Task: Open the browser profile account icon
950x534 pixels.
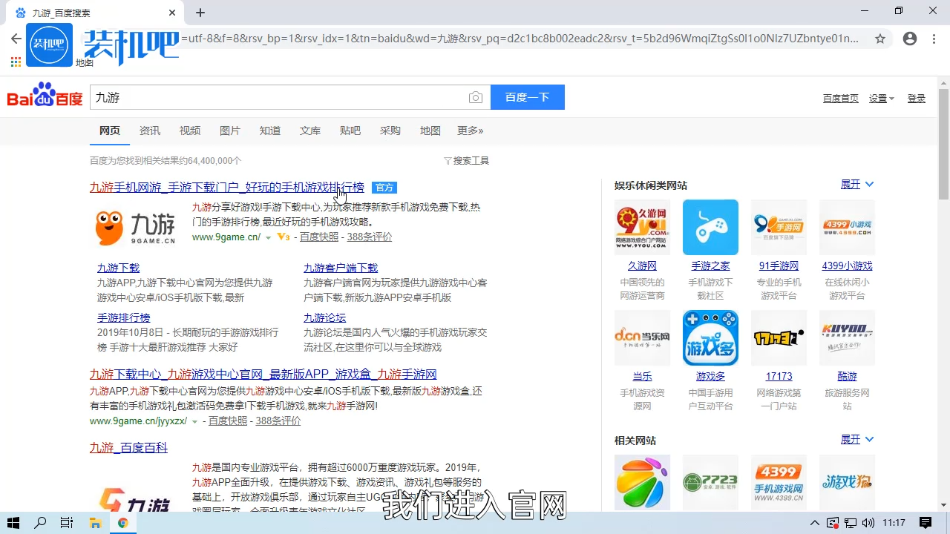Action: pos(910,39)
